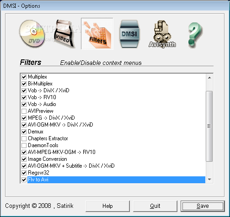
Task: Select the 'Bi-Multiplex' row text
Action: click(40, 84)
